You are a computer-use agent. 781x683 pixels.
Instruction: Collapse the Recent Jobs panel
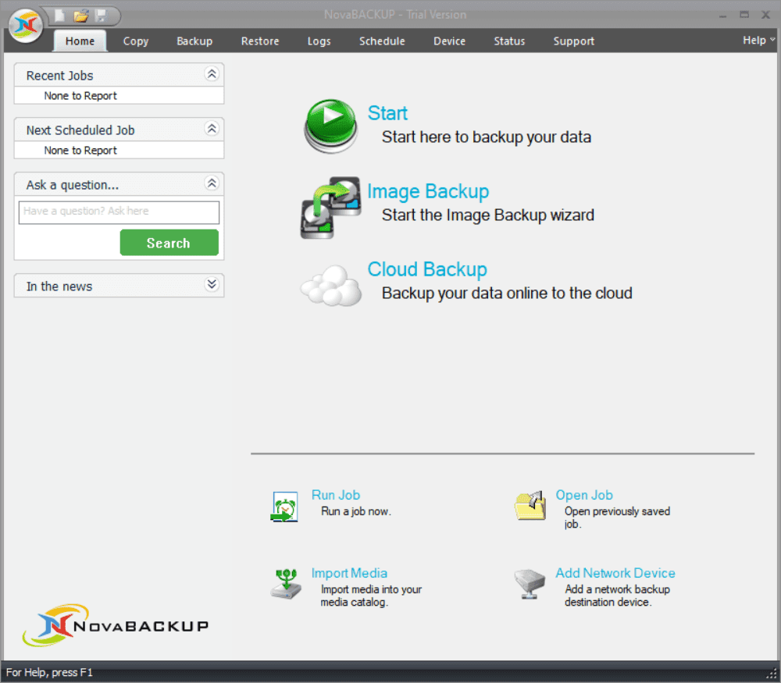point(212,74)
